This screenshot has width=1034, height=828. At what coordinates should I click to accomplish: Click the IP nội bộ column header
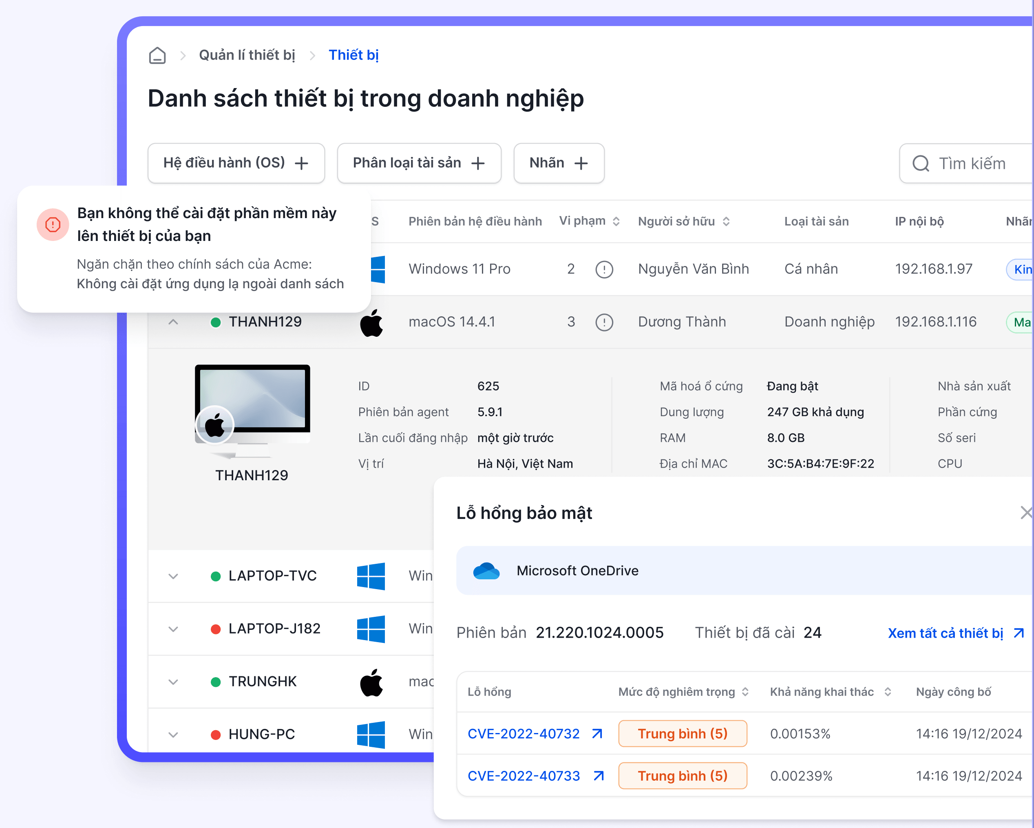(x=919, y=221)
